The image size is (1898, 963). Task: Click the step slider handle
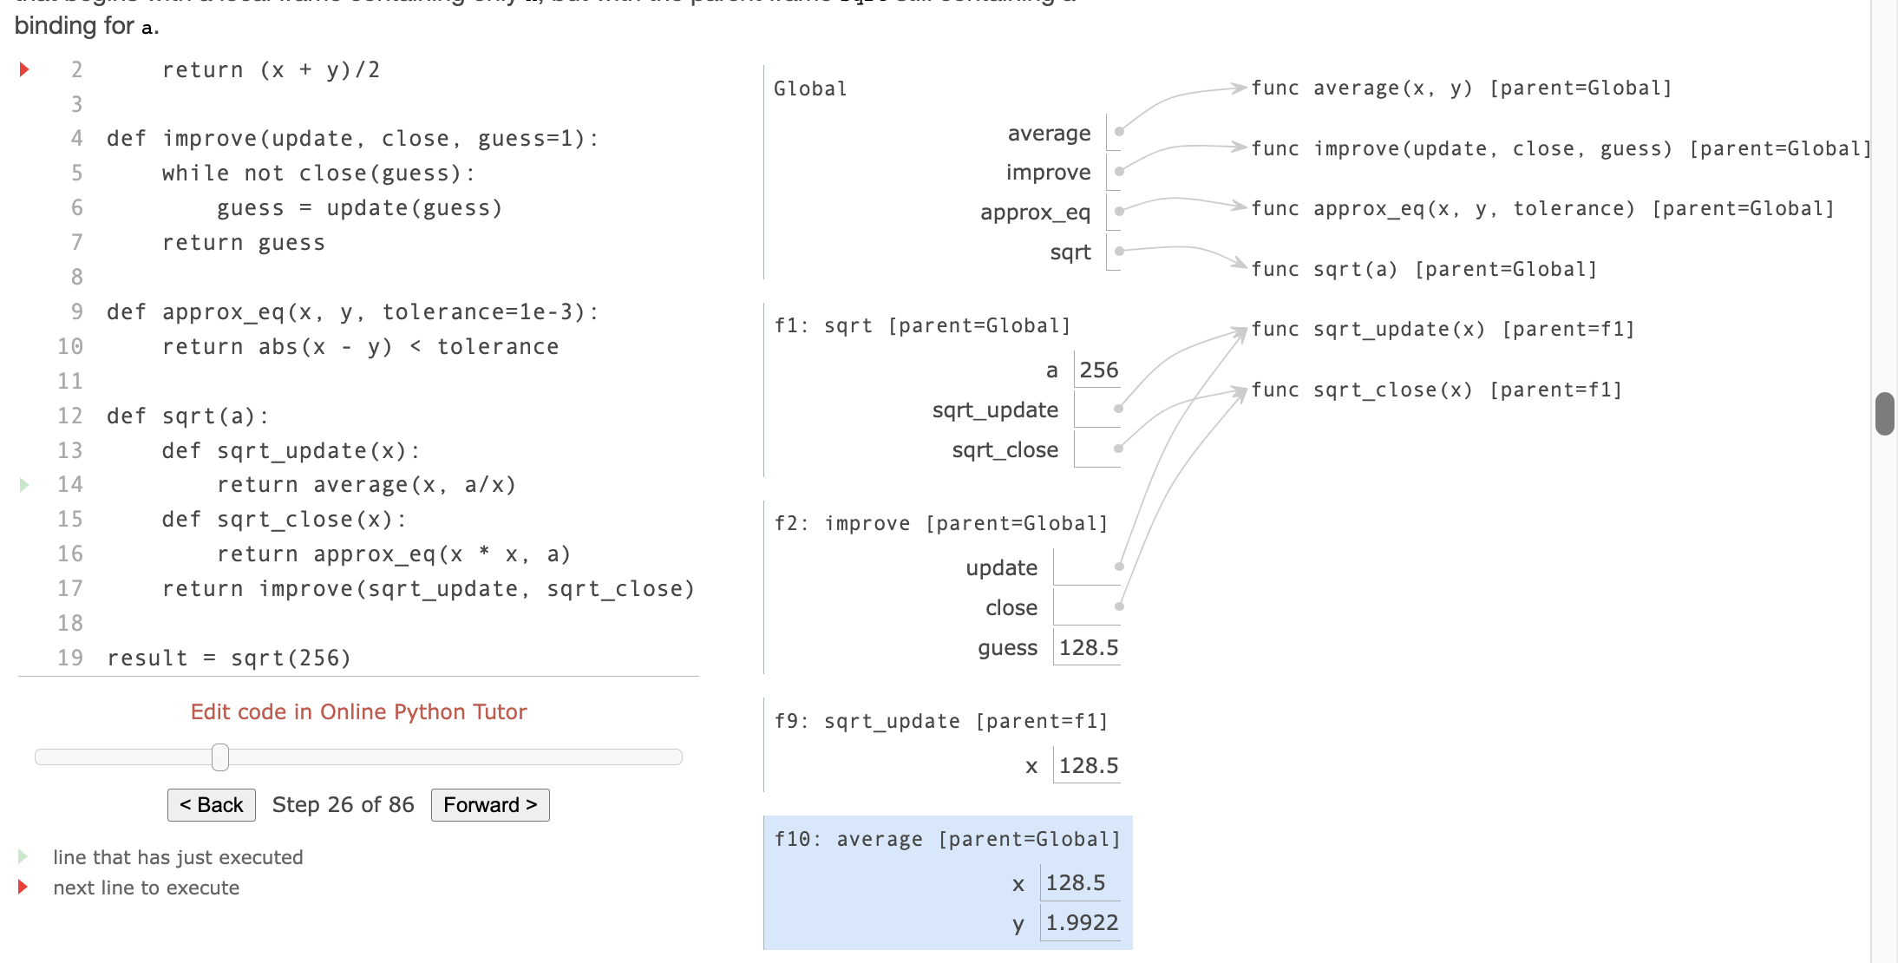(220, 757)
